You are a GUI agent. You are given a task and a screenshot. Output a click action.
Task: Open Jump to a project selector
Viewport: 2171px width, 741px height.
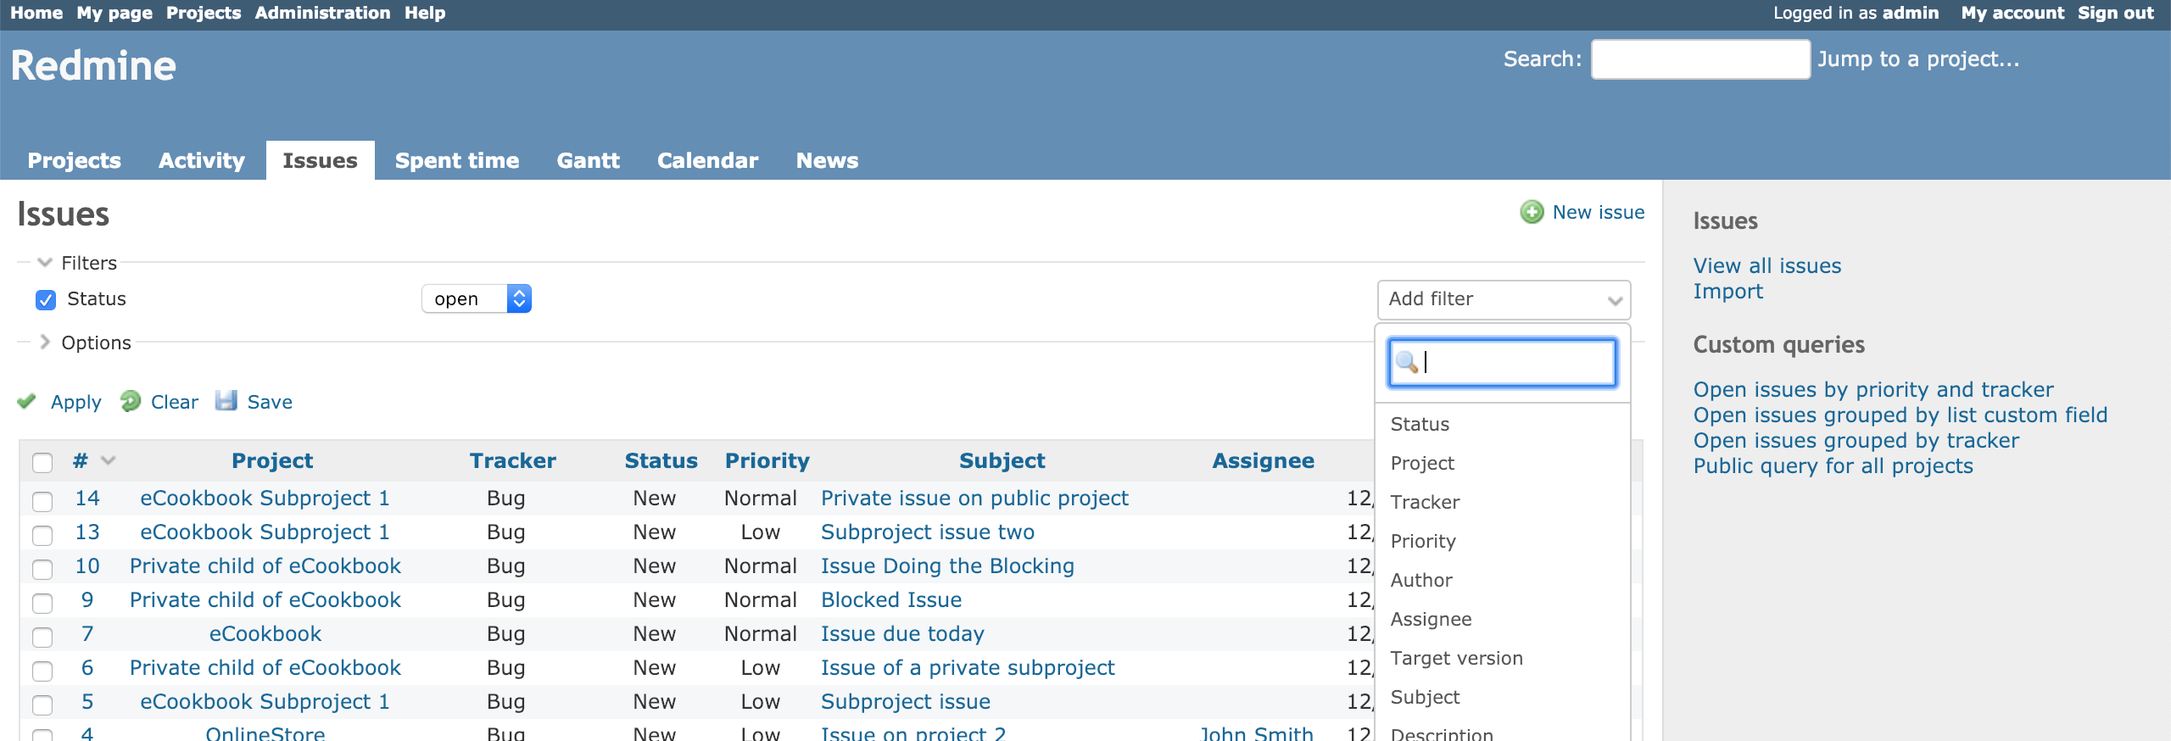[x=1917, y=58]
